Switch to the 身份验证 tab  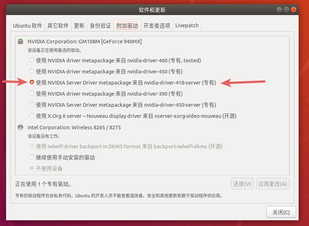[x=100, y=25]
